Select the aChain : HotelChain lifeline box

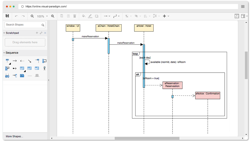pyautogui.click(x=109, y=28)
